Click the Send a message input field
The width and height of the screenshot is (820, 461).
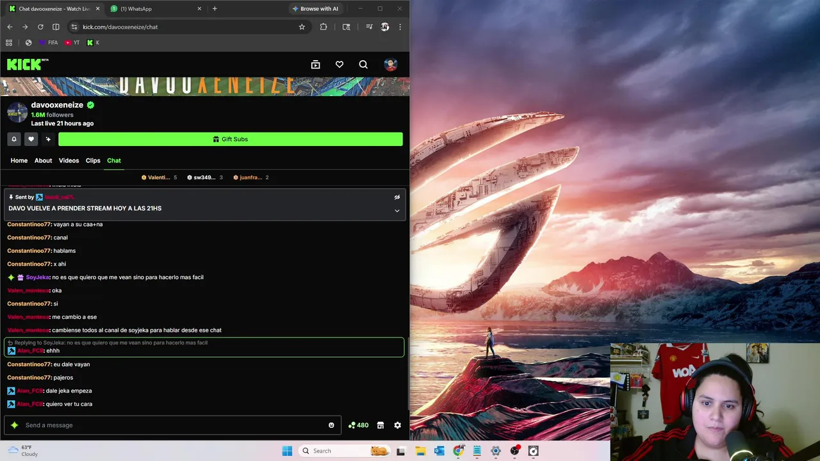coord(173,425)
